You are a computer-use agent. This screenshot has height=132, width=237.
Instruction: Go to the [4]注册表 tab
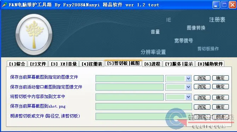[92, 64]
